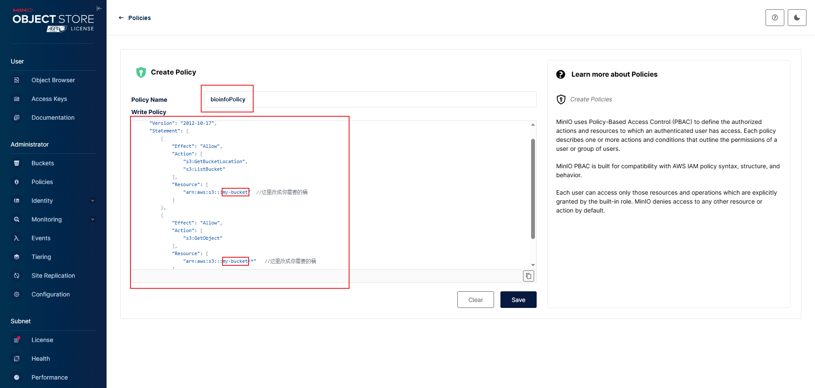
Task: Open help with the question mark button
Action: 775,17
